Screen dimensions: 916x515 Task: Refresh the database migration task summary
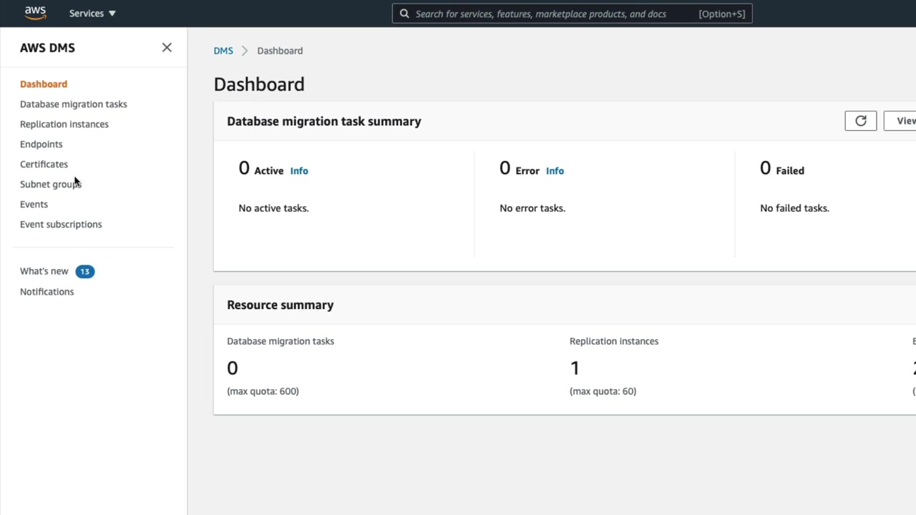[x=860, y=121]
